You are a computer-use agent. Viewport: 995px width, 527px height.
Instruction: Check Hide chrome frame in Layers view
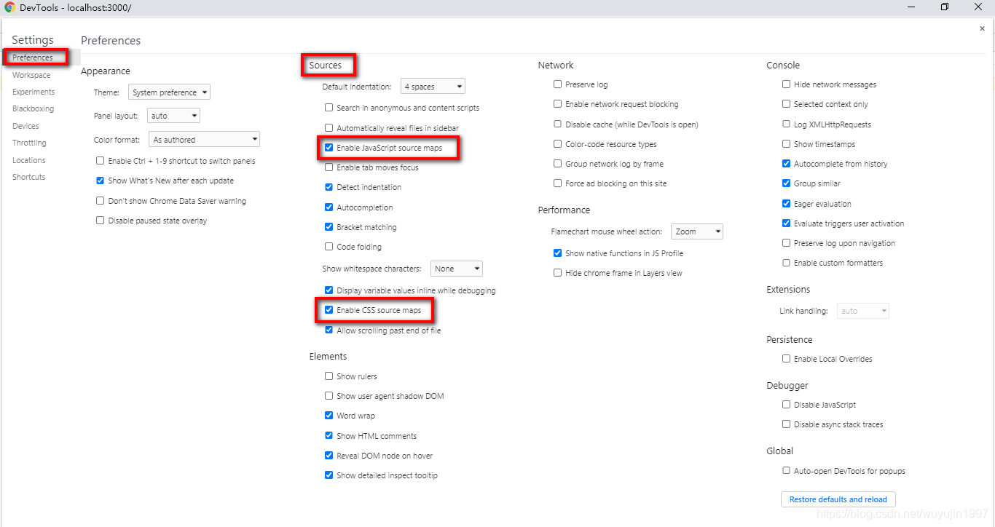coord(557,273)
